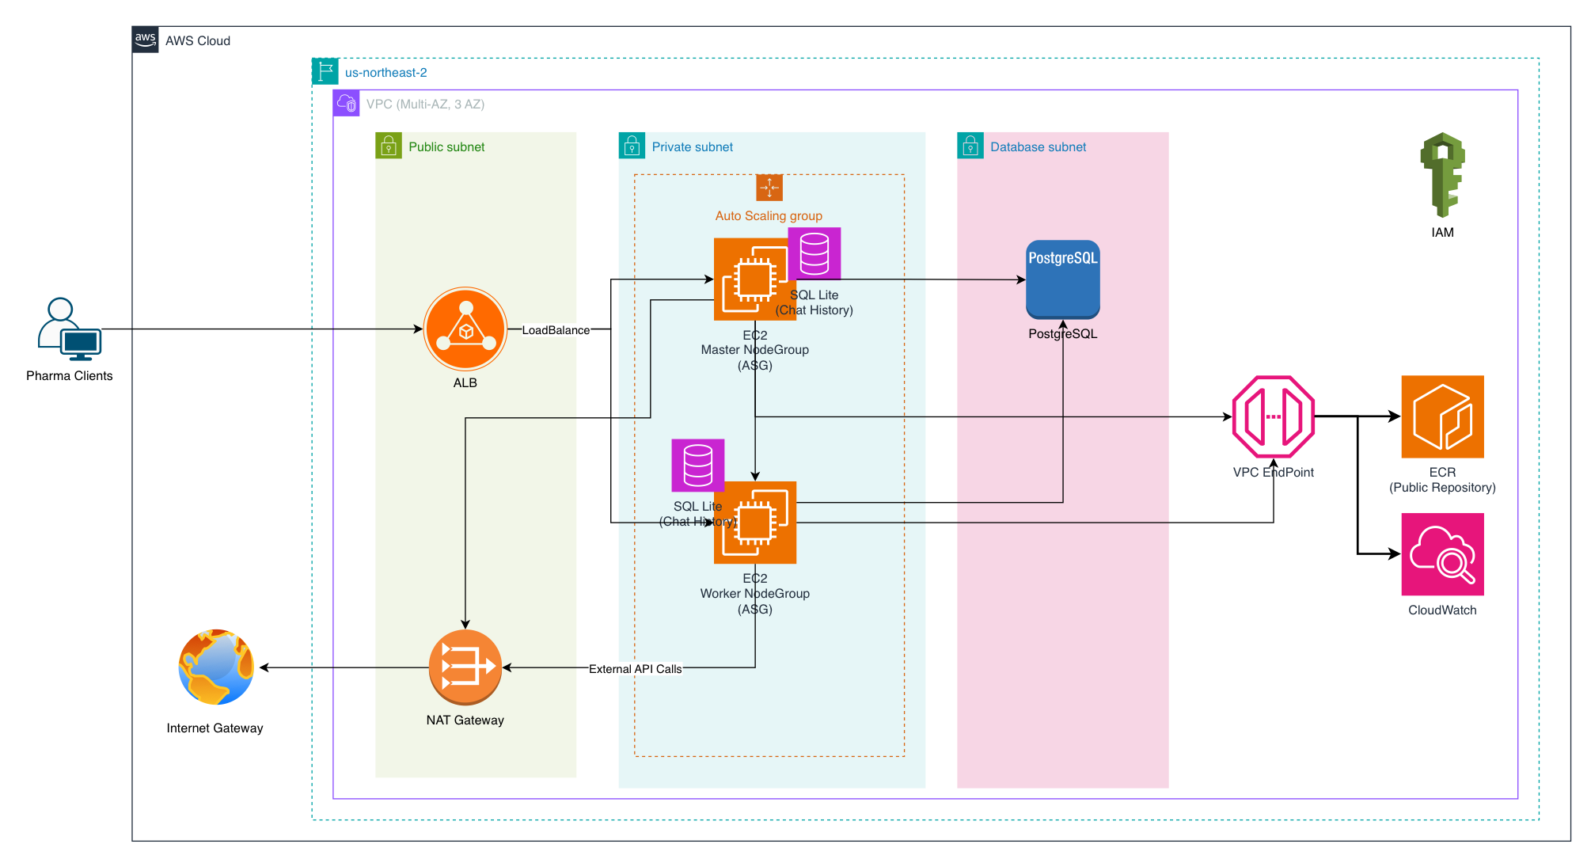Select the us-northeast-2 region flag icon
This screenshot has height=863, width=1591.
[325, 71]
